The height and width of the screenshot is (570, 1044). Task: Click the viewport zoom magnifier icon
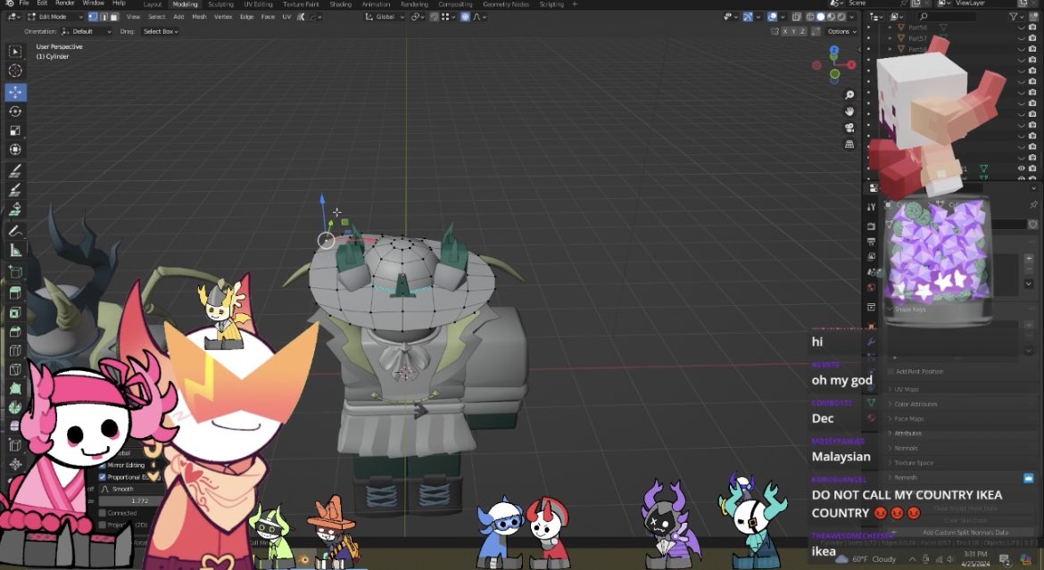(849, 95)
